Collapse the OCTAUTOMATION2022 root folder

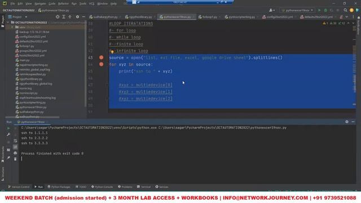point(8,23)
